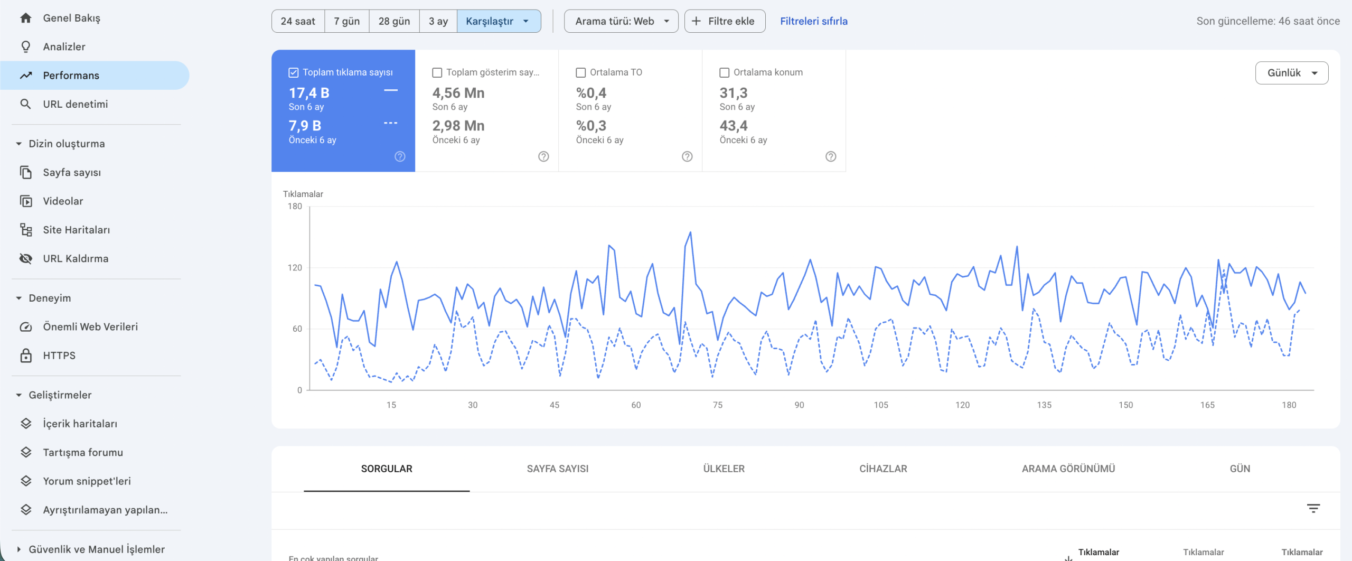Open Önemli Web Verileri gauge icon
Viewport: 1352px width, 561px height.
(25, 327)
